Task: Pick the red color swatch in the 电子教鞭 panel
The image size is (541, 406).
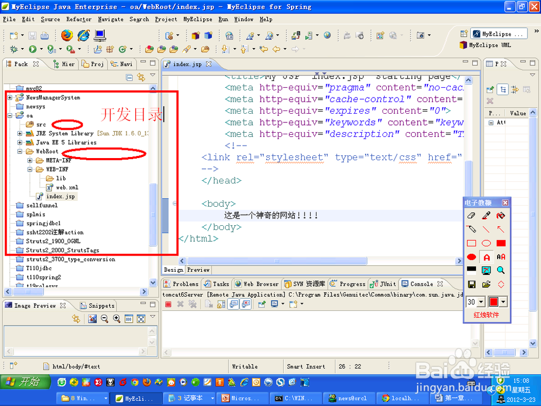Action: [494, 302]
